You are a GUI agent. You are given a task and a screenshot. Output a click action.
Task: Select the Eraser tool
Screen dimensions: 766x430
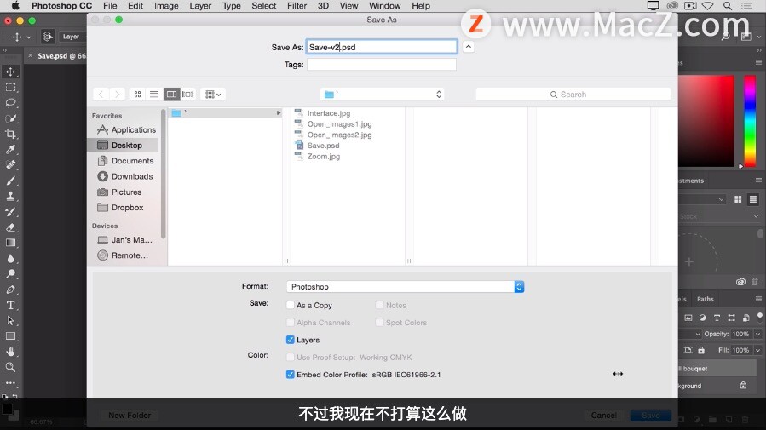[10, 227]
